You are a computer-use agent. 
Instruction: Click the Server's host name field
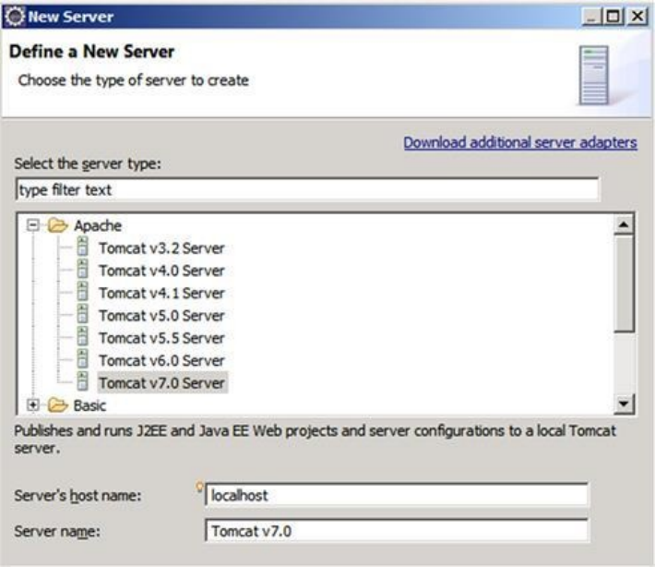point(397,495)
